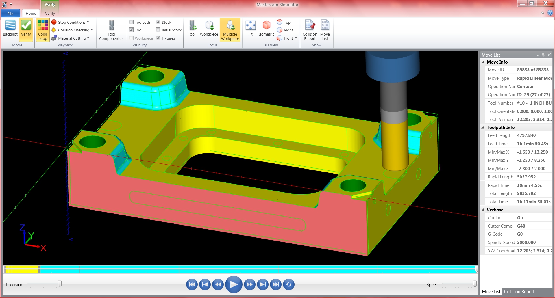
Task: Select the Home ribbon tab
Action: point(31,13)
